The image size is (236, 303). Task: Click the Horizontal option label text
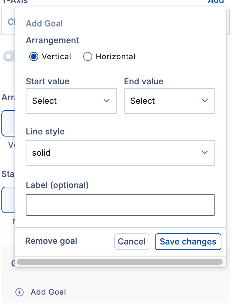tap(115, 56)
